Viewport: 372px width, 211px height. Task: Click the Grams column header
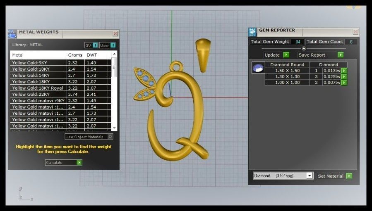[75, 55]
